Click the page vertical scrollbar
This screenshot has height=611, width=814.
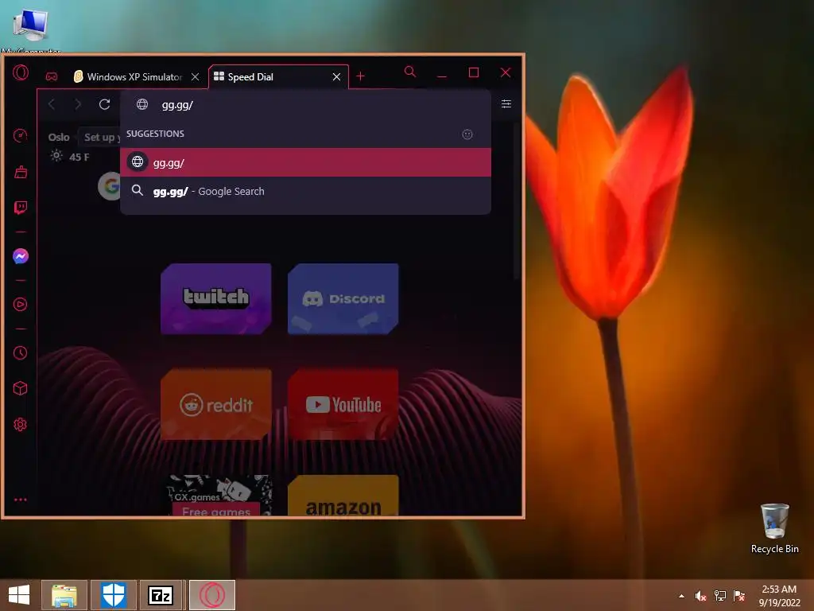[x=517, y=203]
